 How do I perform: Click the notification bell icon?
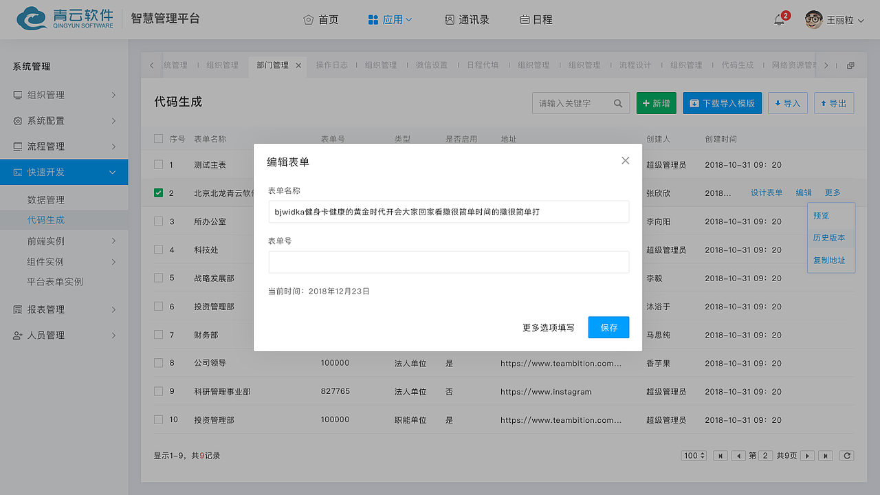(779, 20)
